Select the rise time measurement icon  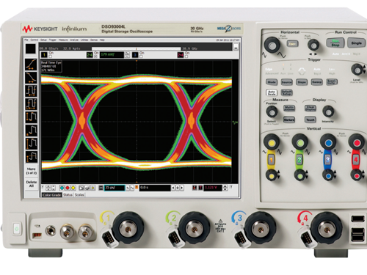(x=31, y=65)
